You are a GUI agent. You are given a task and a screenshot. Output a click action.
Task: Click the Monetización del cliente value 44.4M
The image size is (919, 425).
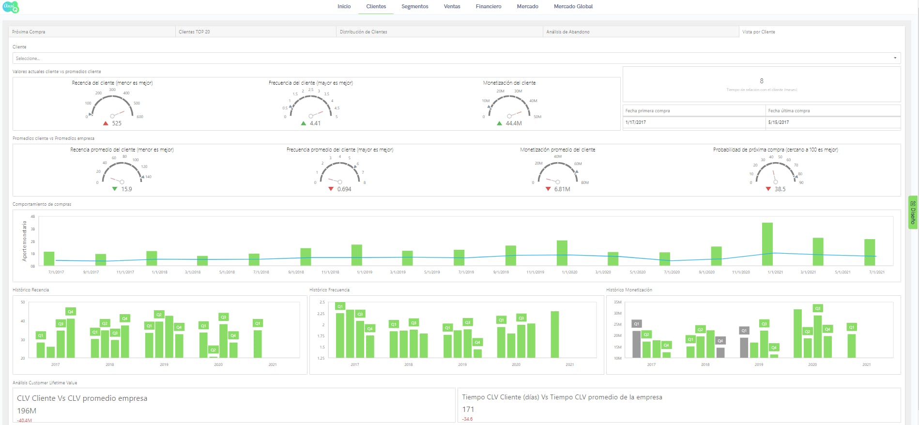(x=514, y=123)
